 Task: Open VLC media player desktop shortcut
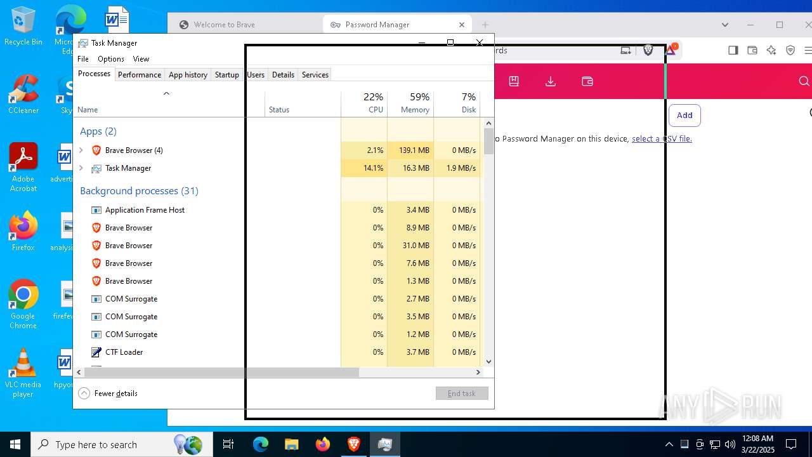click(23, 373)
